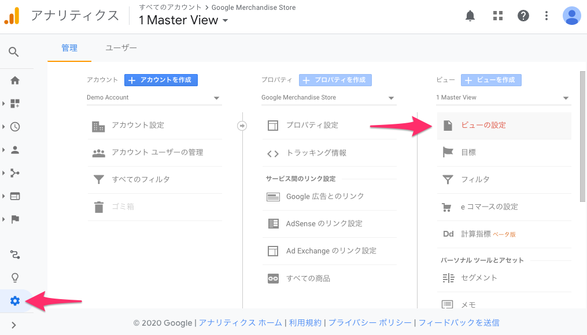587x335 pixels.
Task: Open the three-dot more options menu
Action: click(546, 16)
